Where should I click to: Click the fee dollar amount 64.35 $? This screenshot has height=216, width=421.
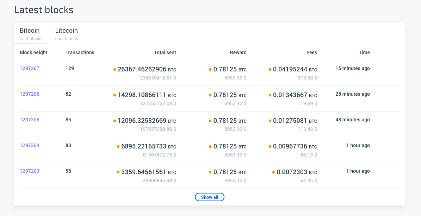coord(309,181)
